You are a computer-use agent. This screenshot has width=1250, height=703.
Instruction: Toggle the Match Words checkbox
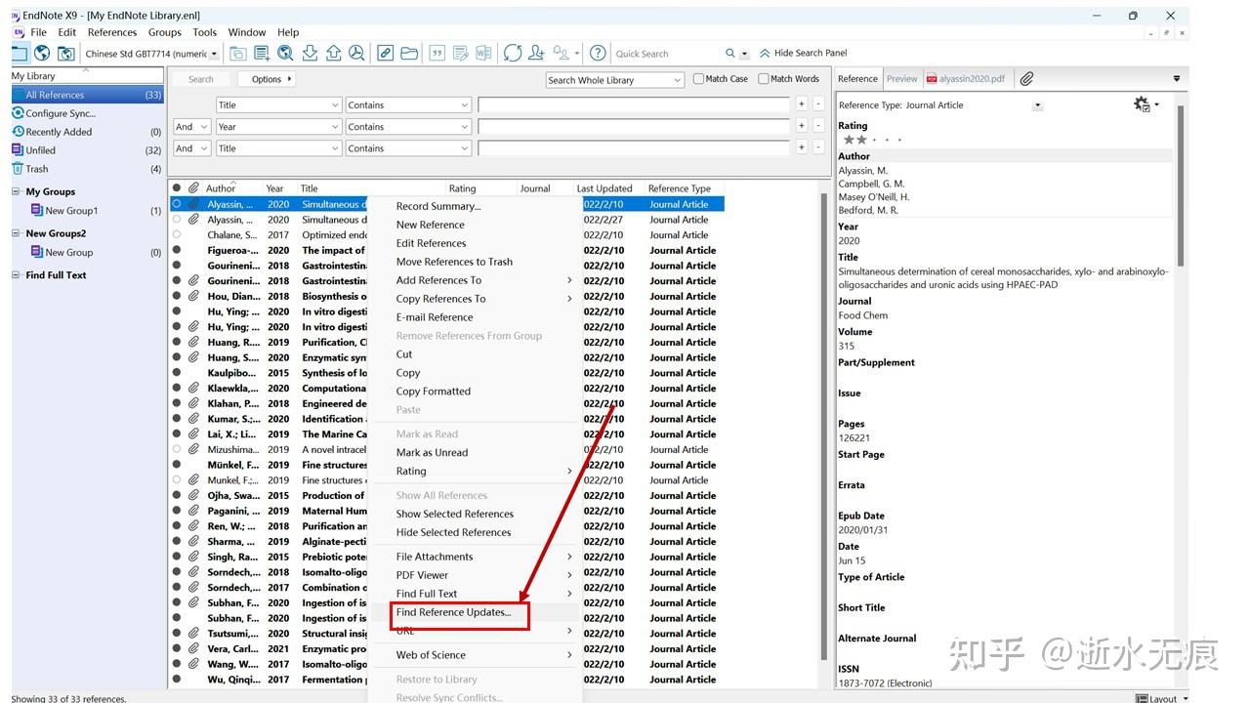click(764, 79)
